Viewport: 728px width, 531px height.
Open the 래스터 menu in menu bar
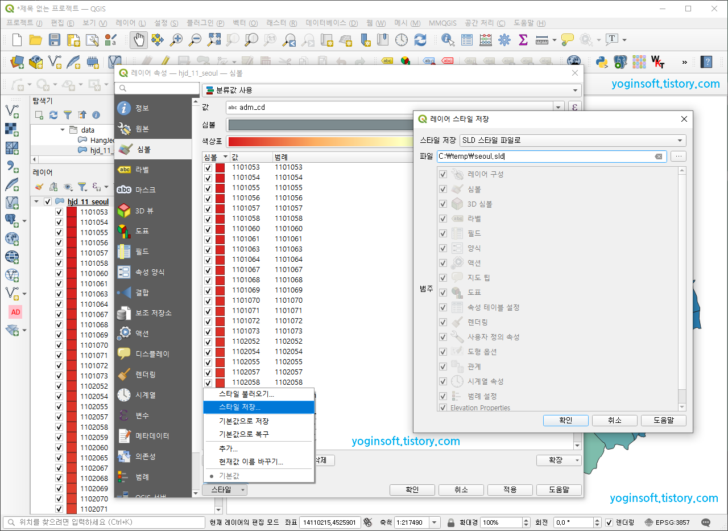click(282, 23)
